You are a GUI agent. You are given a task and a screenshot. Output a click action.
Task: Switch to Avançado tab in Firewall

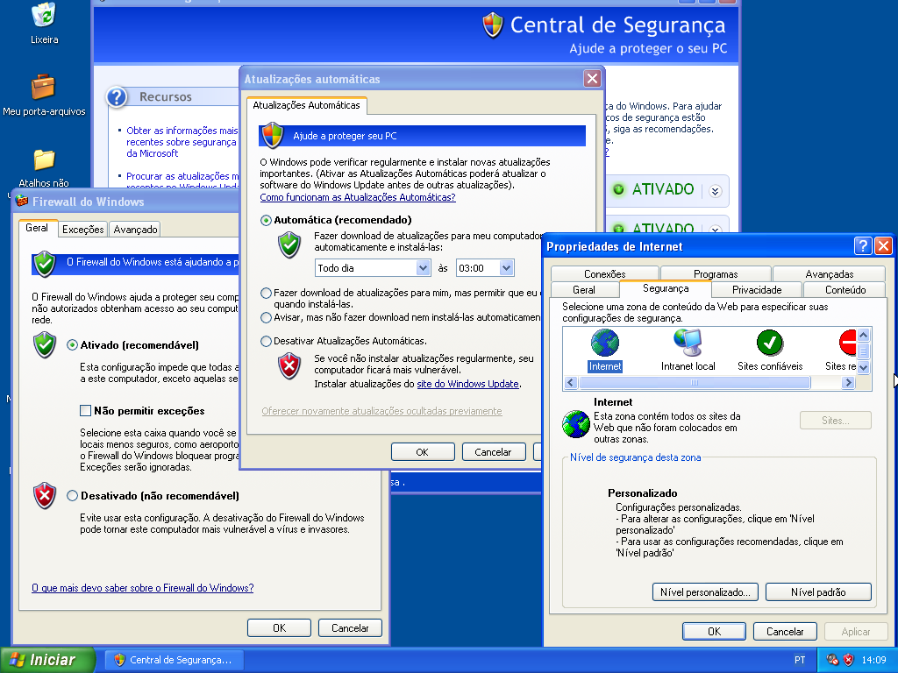click(135, 230)
